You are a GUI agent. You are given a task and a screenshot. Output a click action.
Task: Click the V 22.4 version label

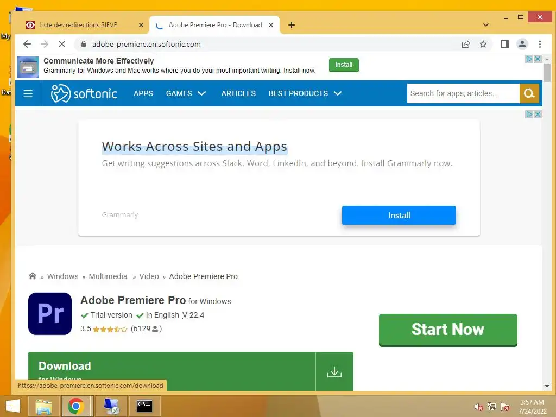(193, 315)
